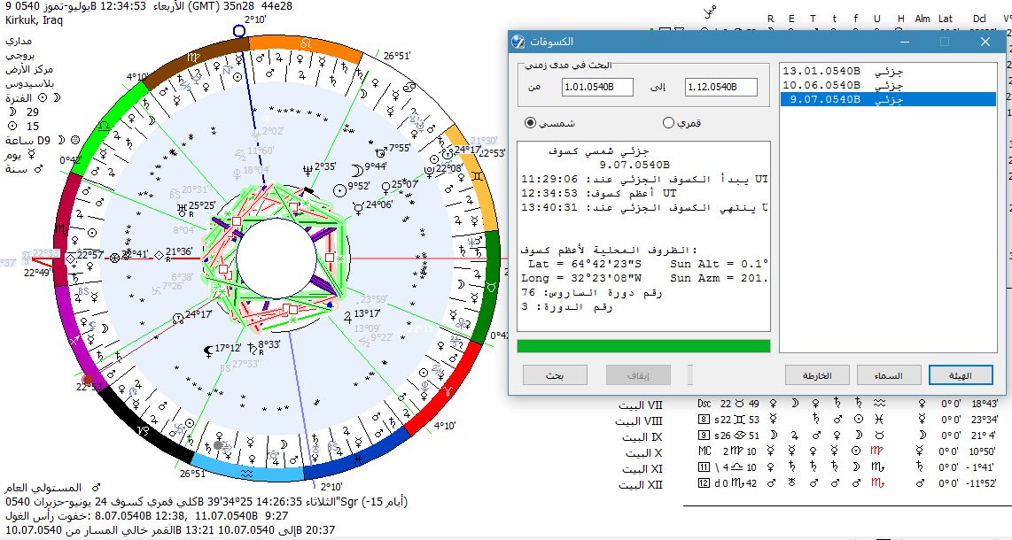The height and width of the screenshot is (540, 1012).
Task: Click the Mercury symbol next to يوم
Action: click(x=32, y=155)
